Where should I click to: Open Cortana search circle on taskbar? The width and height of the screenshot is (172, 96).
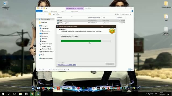pos(8,94)
